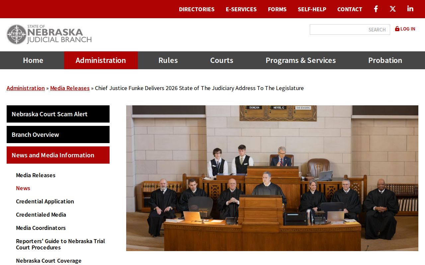Viewport: 425px width, 265px height.
Task: Open the Credentialed Media link
Action: (x=41, y=215)
